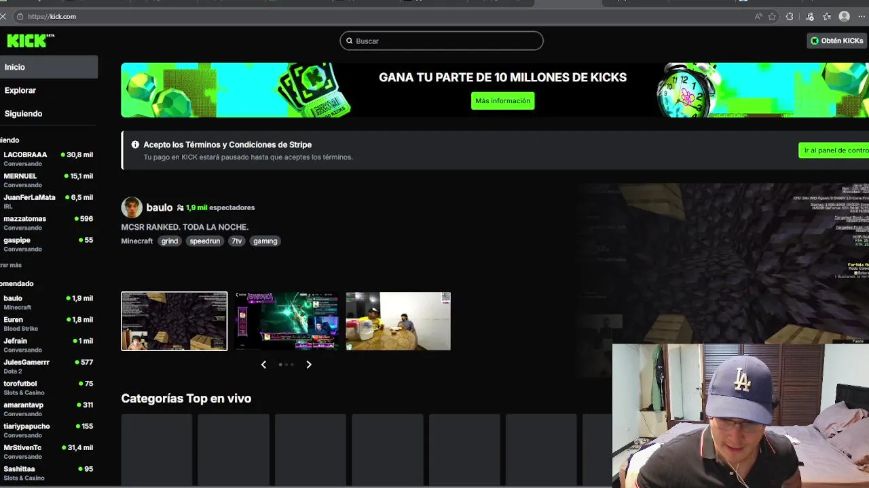Select the 7tv tag
869x488 pixels.
coord(236,241)
